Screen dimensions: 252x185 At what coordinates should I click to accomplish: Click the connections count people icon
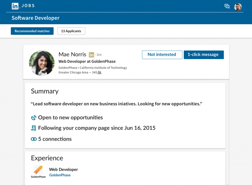point(99,73)
